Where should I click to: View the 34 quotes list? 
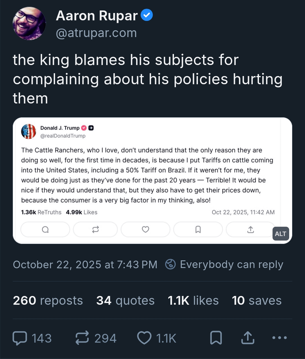pyautogui.click(x=125, y=300)
